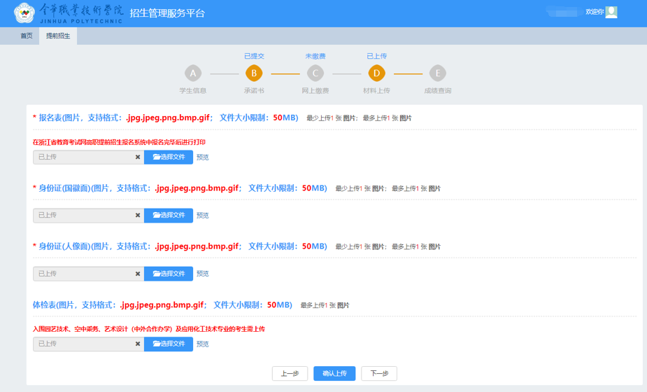The height and width of the screenshot is (392, 647).
Task: Open step C 网上缴费 circle
Action: (x=315, y=73)
